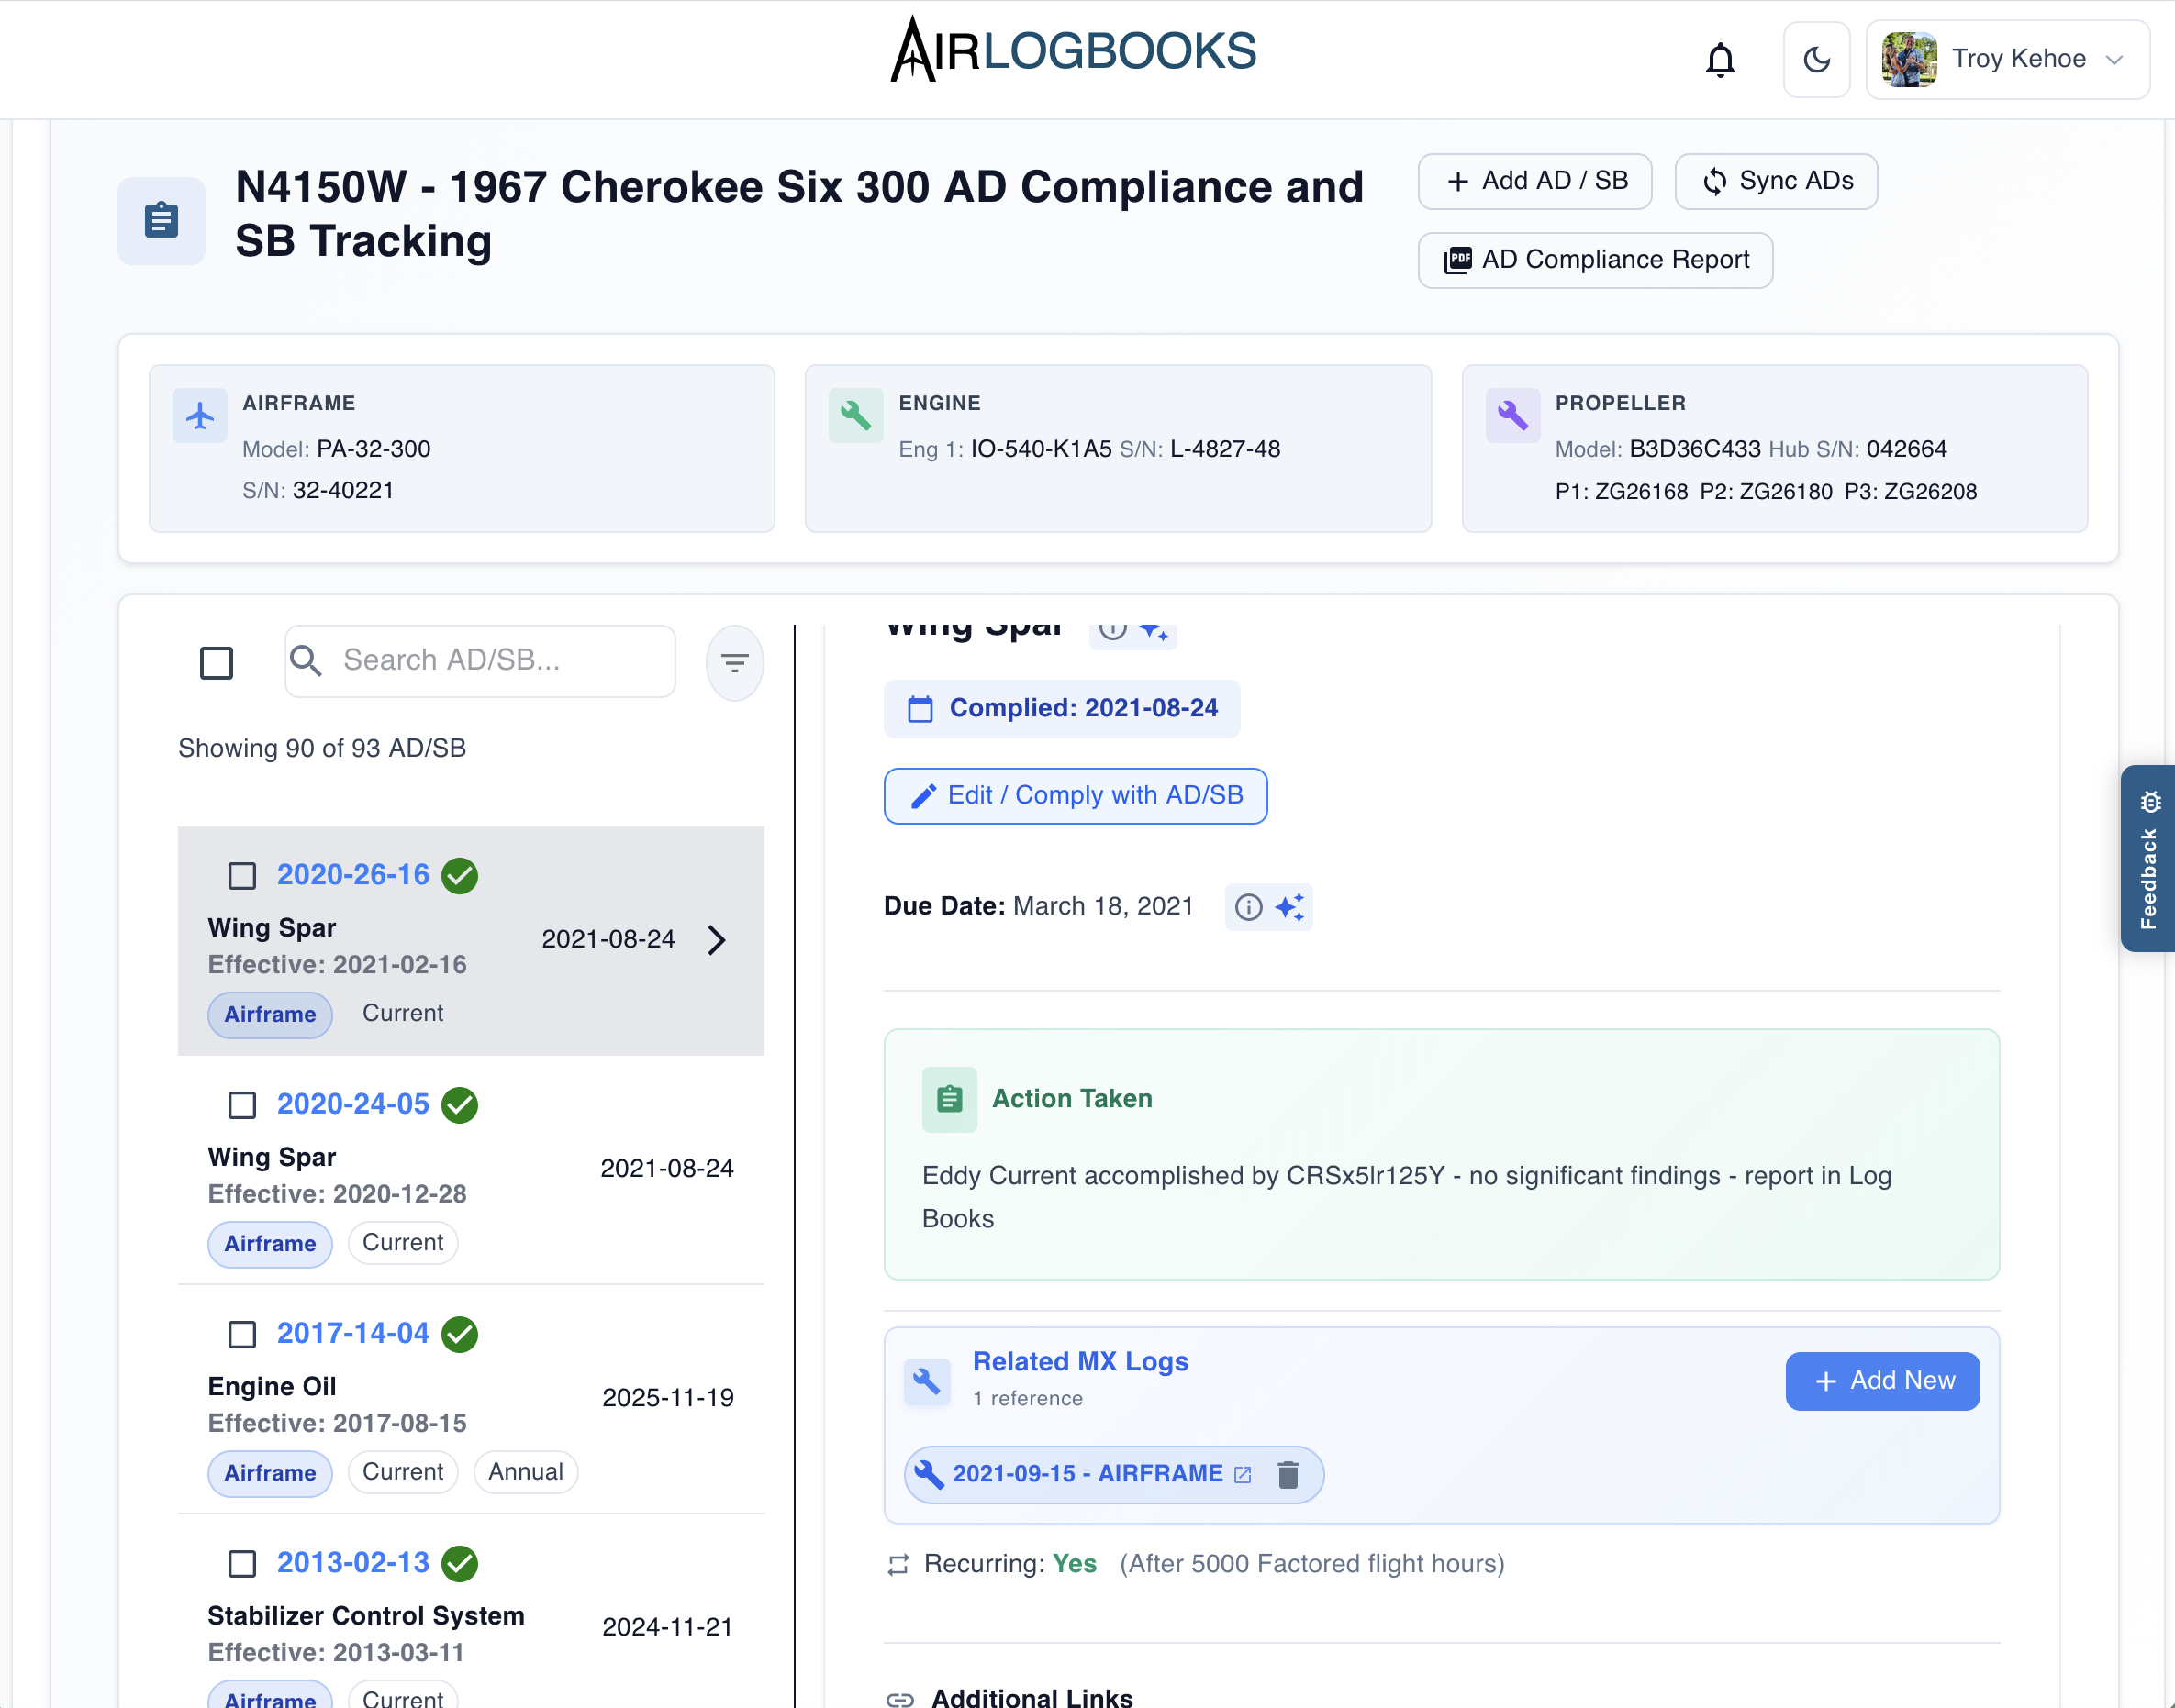Click the clipboard icon beside the page title
This screenshot has height=1708, width=2175.
click(162, 220)
